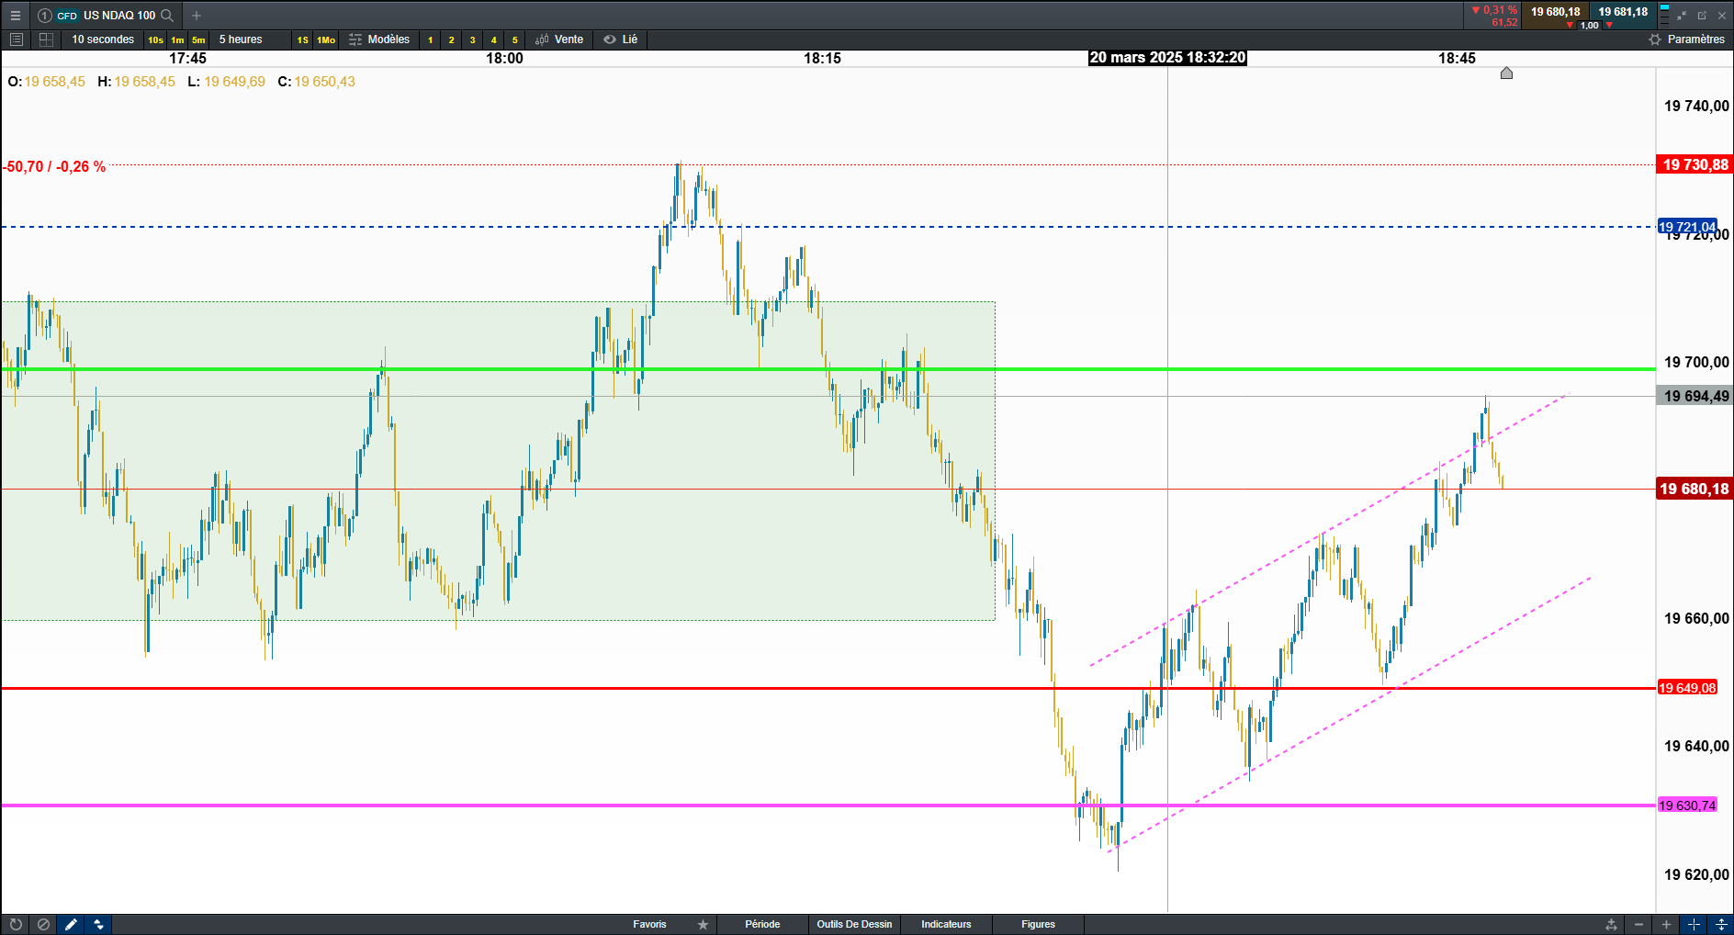This screenshot has height=935, width=1734.
Task: Click the circled 1 chart number icon
Action: 44,16
